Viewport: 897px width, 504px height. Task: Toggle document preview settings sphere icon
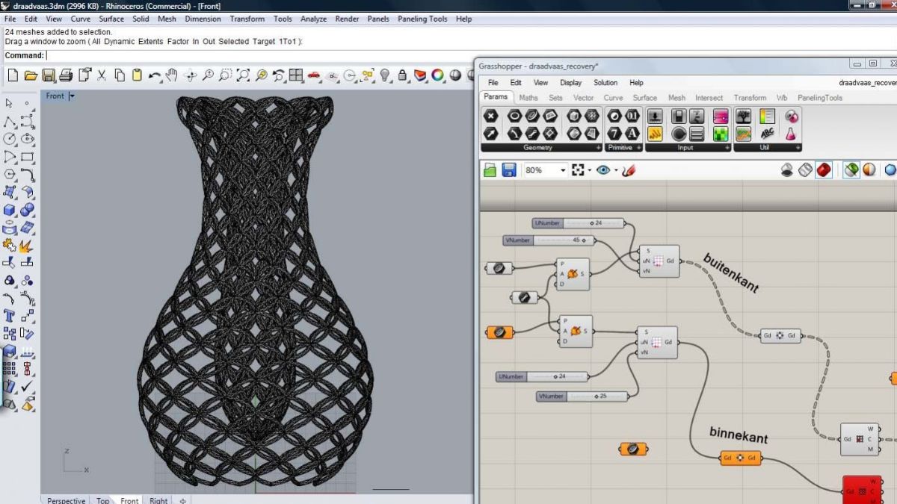(869, 170)
